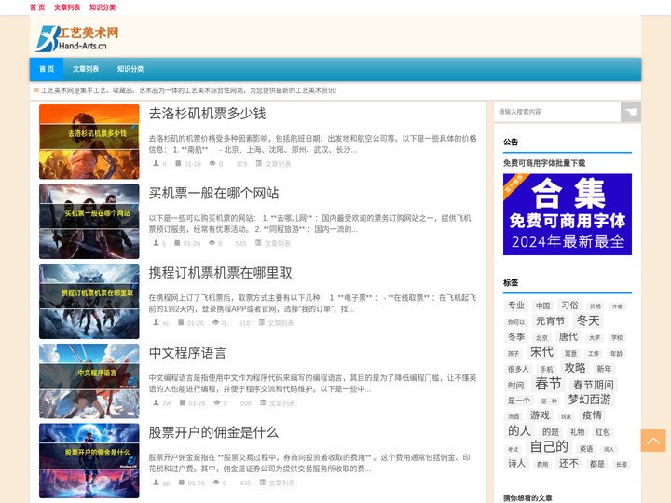
Task: Select the 礼物 tag
Action: 577,432
